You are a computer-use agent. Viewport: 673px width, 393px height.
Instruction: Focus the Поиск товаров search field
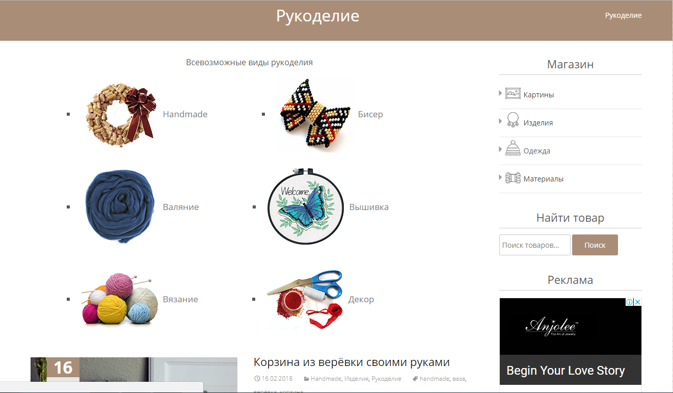coord(535,245)
